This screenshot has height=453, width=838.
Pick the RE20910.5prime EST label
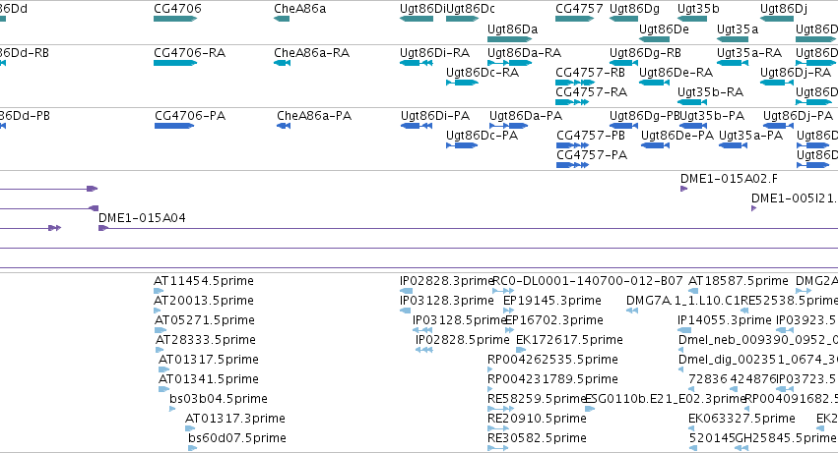click(x=537, y=419)
